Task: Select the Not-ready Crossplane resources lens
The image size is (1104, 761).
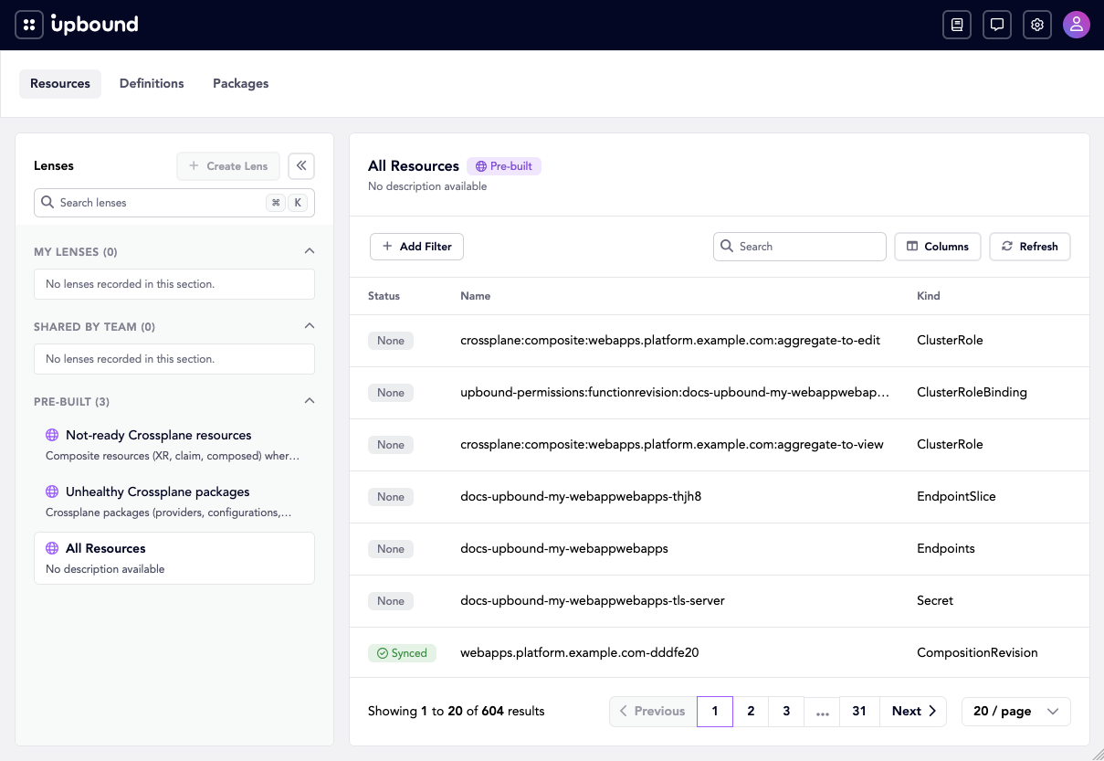Action: pyautogui.click(x=174, y=445)
